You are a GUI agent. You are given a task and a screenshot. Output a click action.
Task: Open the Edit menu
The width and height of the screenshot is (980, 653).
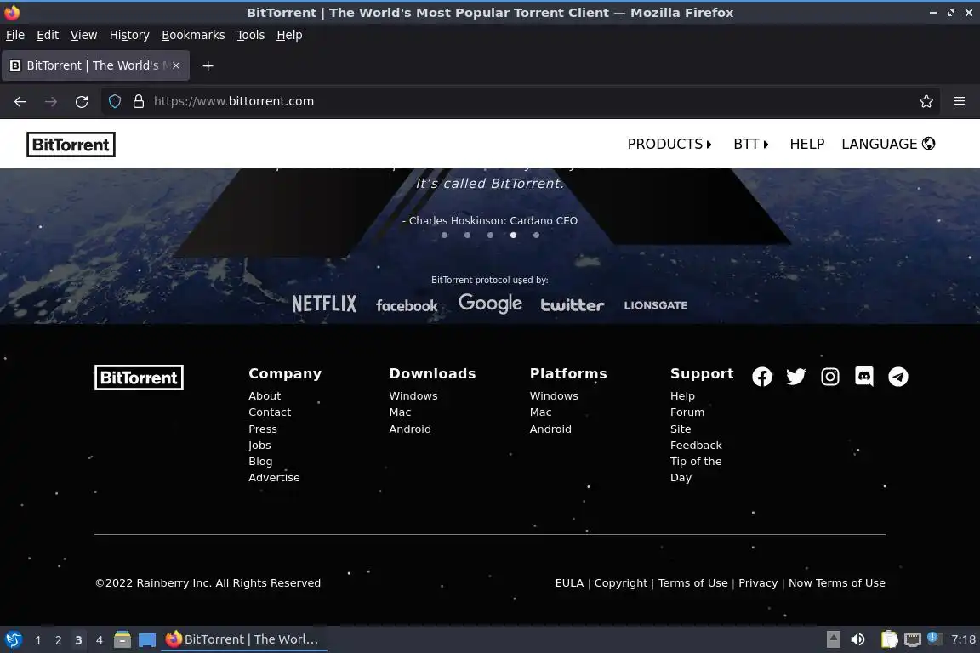48,35
